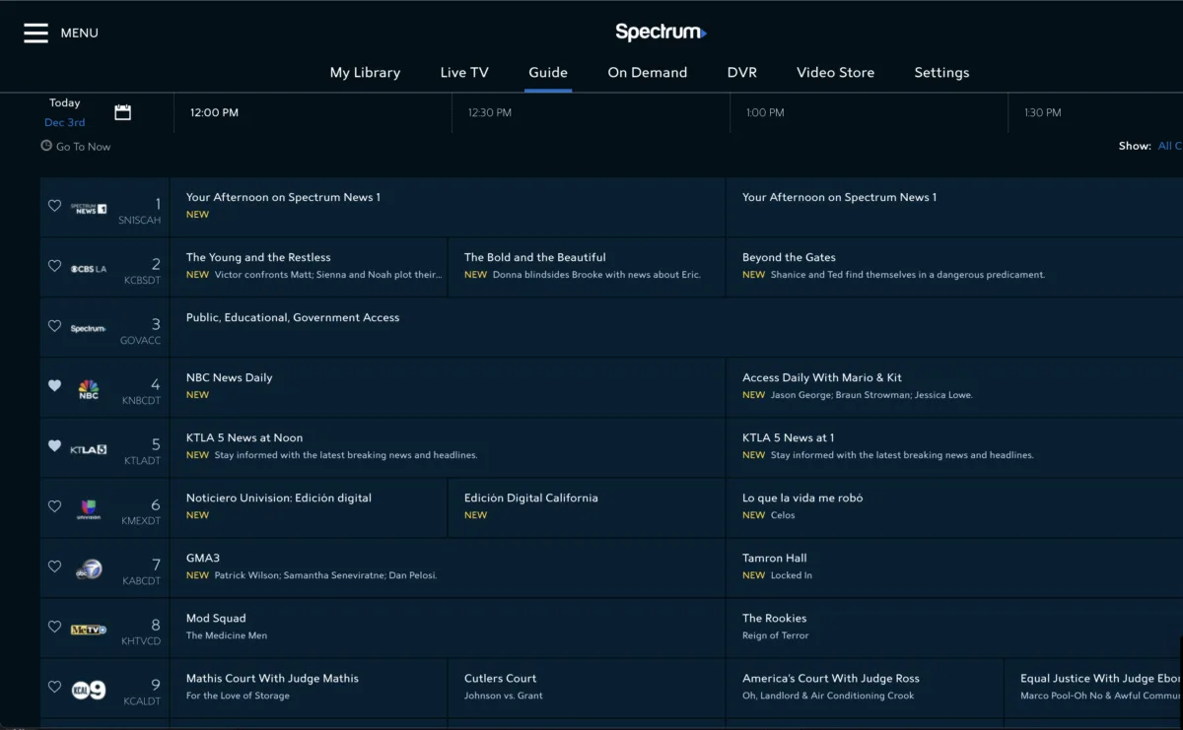Open the Settings tab
The height and width of the screenshot is (730, 1183).
click(941, 73)
